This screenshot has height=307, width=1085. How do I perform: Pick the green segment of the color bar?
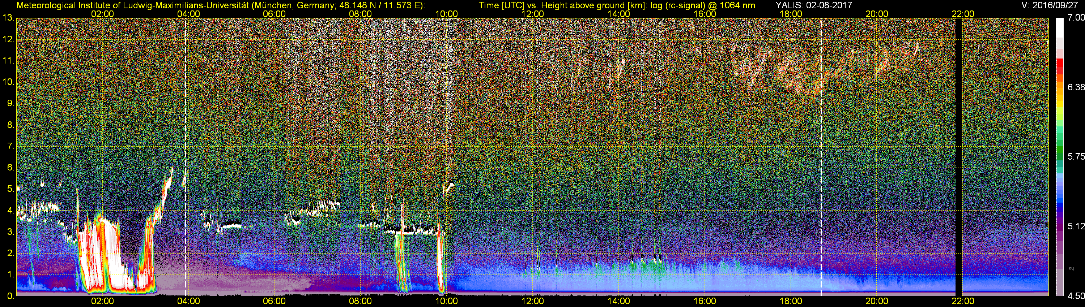(1059, 151)
